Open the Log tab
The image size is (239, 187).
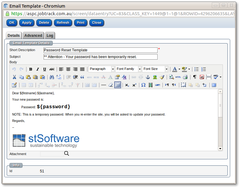pos(50,36)
